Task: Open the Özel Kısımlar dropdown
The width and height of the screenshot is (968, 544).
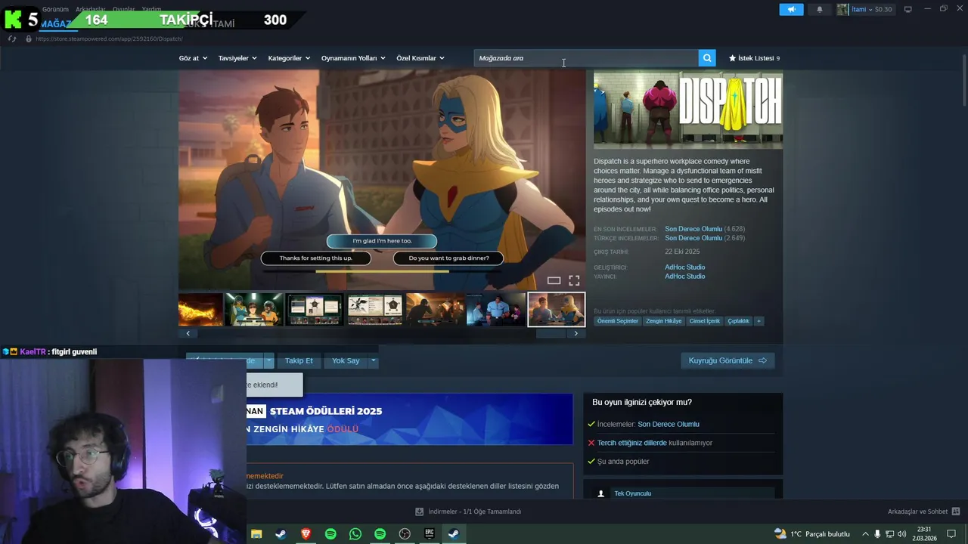Action: (x=420, y=58)
